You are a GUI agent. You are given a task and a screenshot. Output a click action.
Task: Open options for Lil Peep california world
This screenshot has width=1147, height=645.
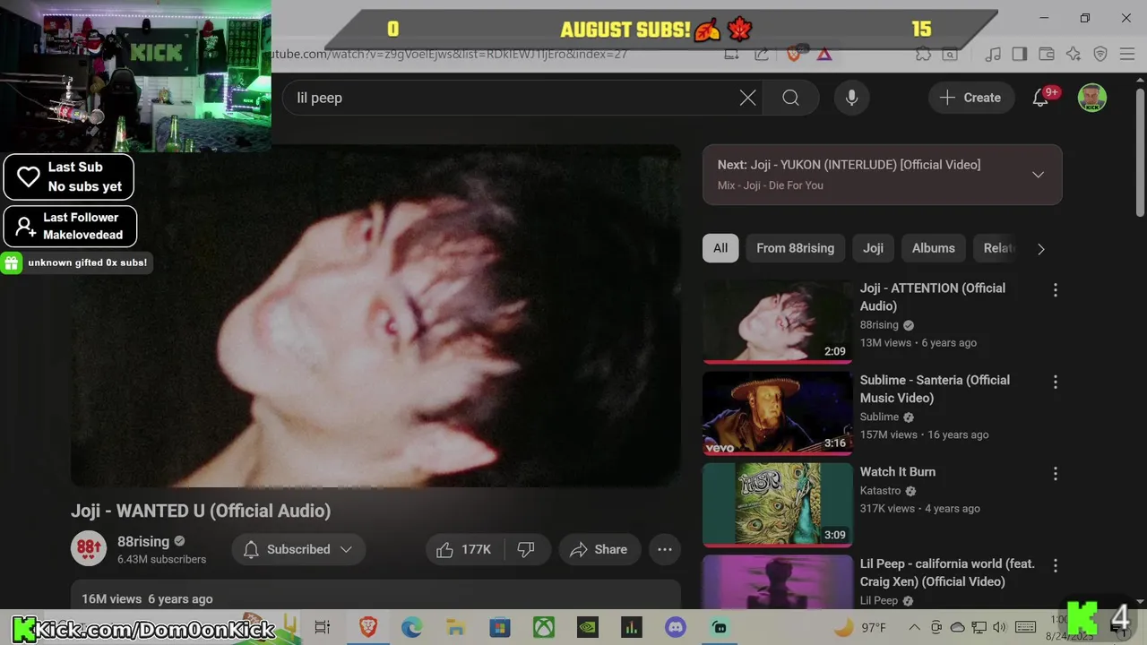click(x=1055, y=565)
